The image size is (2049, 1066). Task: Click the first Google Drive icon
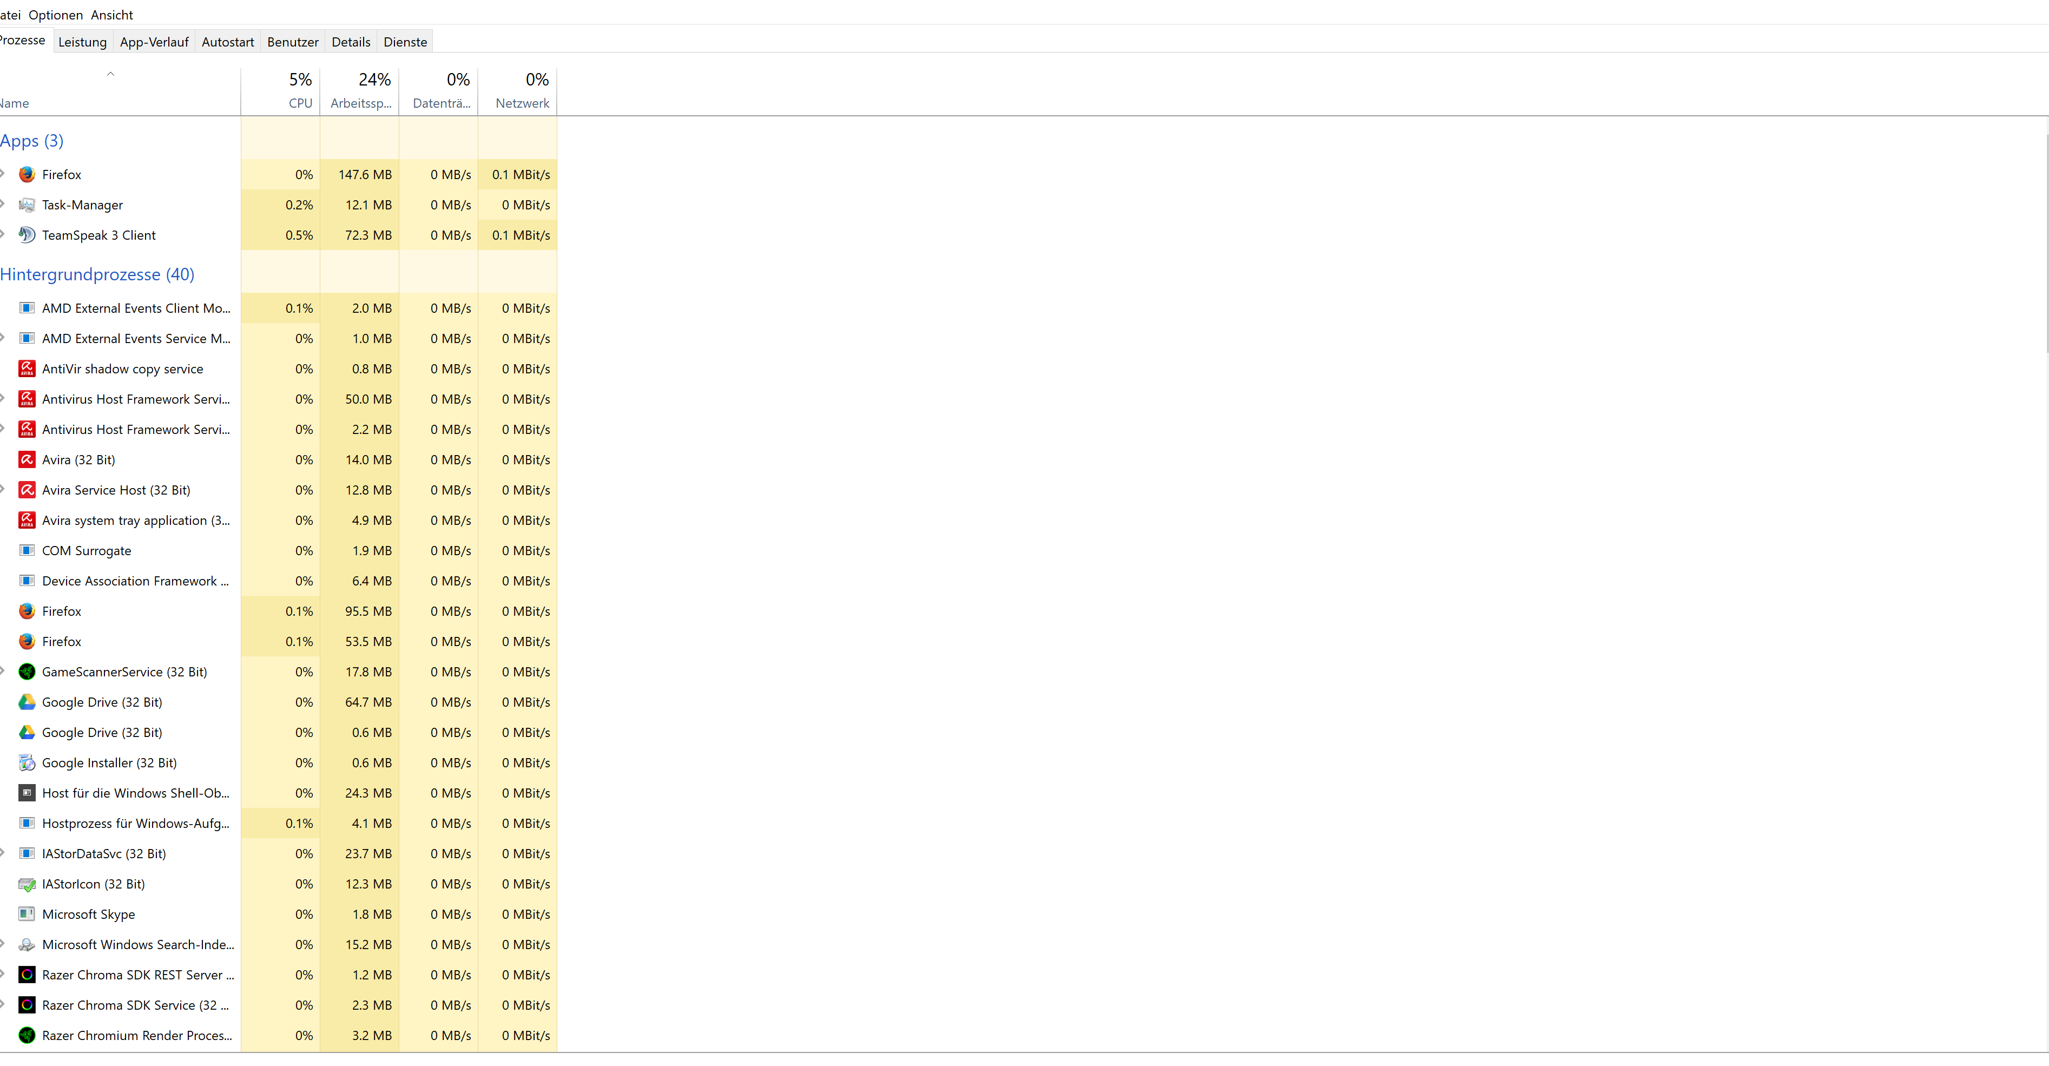[x=27, y=702]
